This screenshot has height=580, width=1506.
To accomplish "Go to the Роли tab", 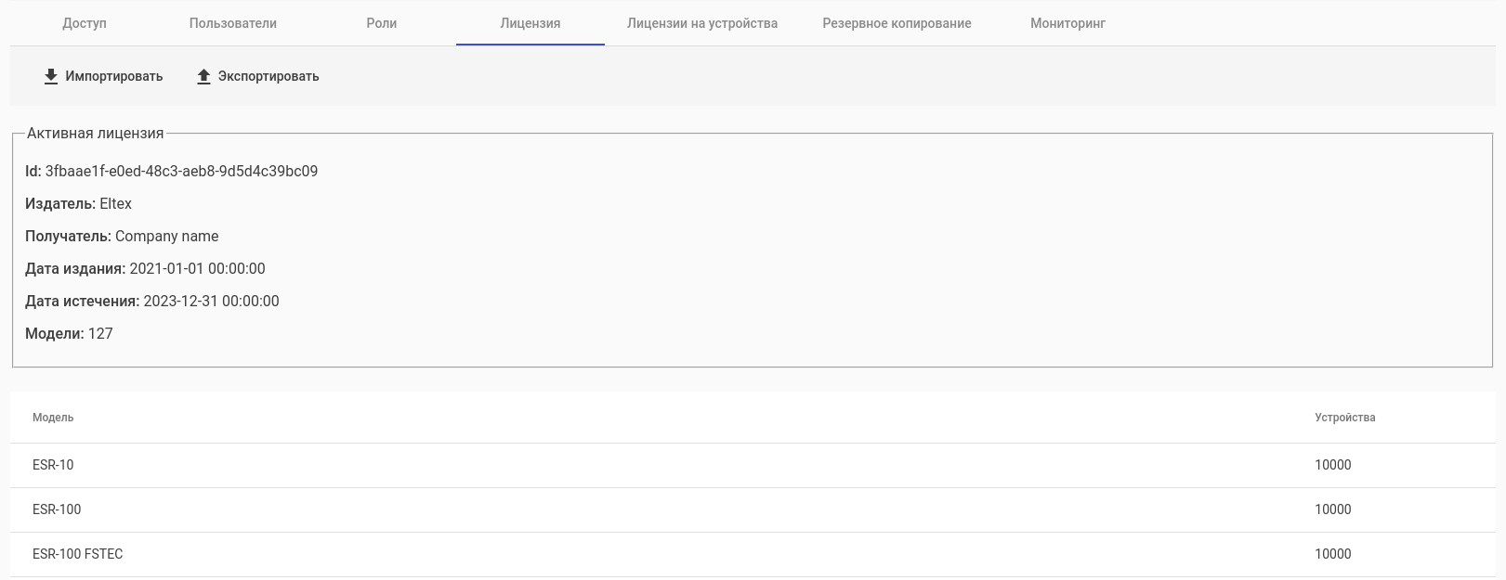I will coord(382,23).
